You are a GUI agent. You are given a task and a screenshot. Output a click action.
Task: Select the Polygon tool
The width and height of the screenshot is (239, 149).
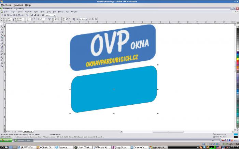[x=2, y=46]
